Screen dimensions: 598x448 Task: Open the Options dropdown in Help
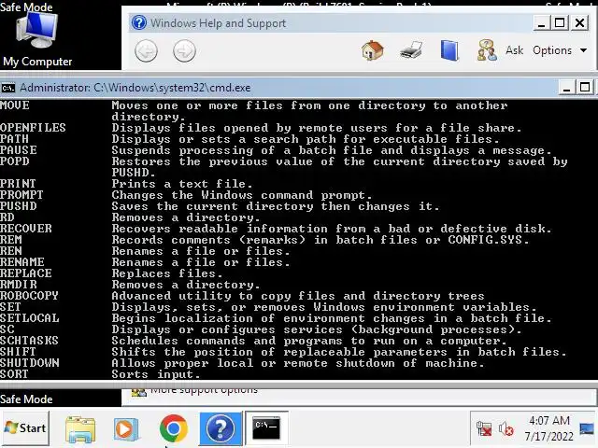click(x=560, y=50)
